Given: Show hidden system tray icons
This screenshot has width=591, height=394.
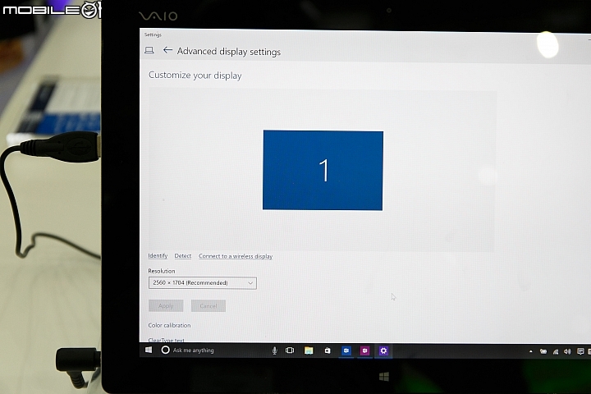Looking at the screenshot, I should pyautogui.click(x=531, y=351).
